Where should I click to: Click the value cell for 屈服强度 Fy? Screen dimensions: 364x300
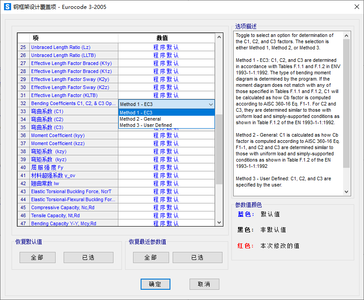(166, 167)
